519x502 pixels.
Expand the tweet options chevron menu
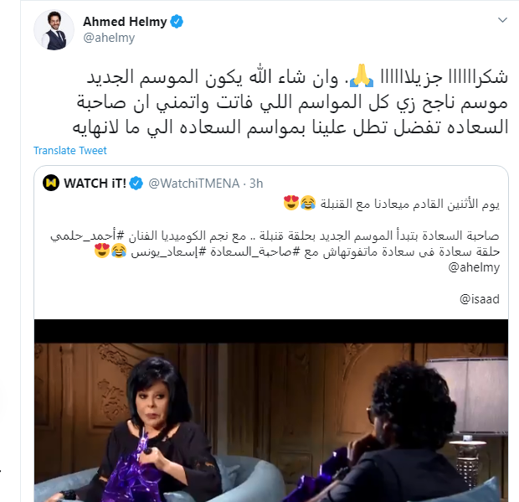(502, 20)
